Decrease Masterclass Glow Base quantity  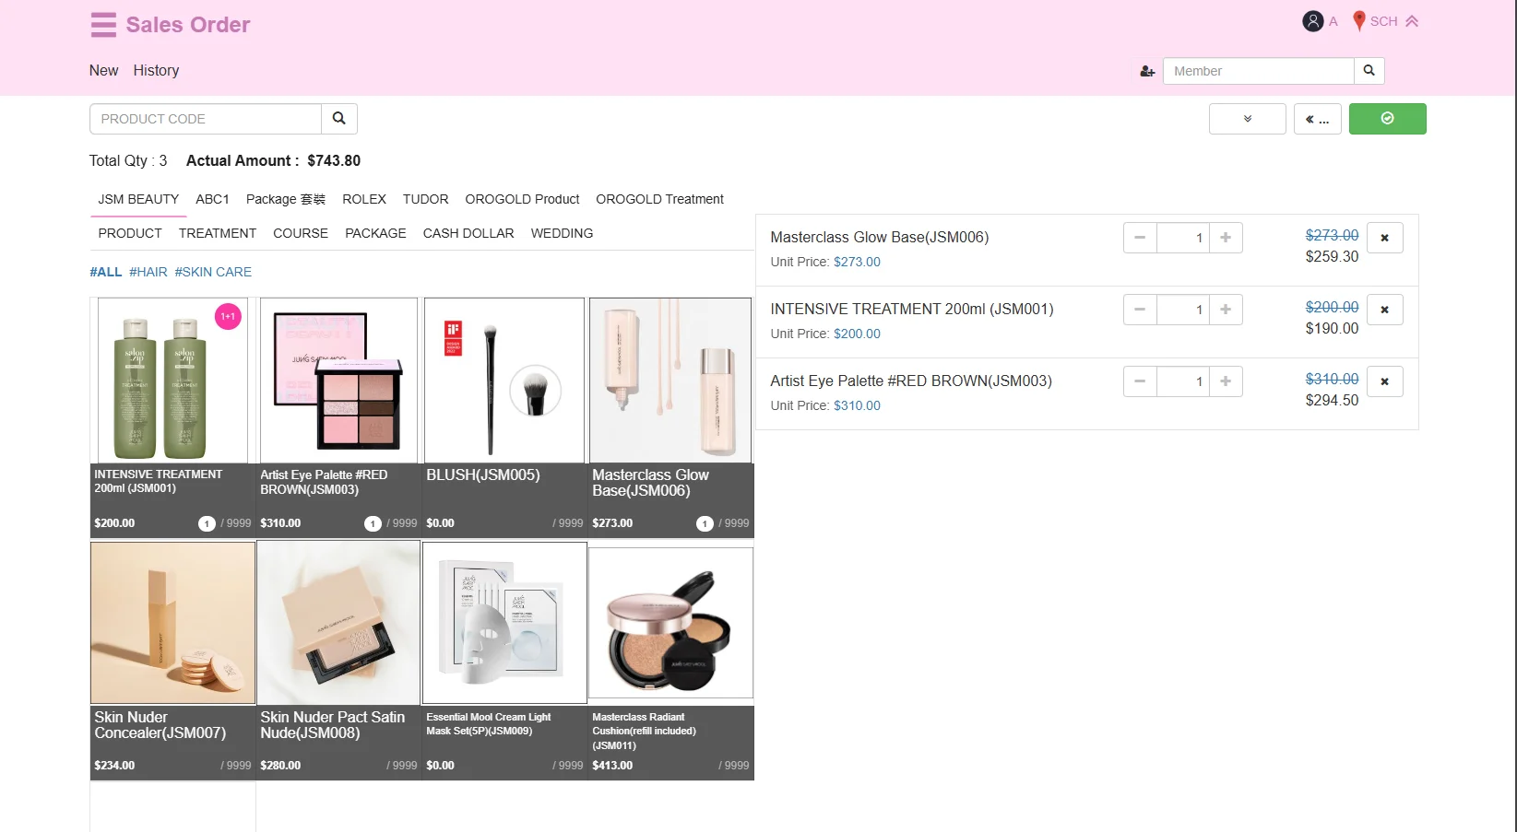[1140, 238]
